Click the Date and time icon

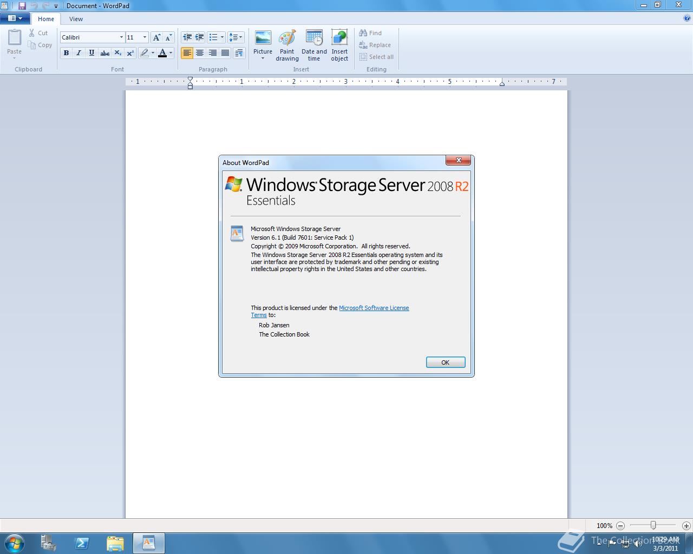pos(314,45)
